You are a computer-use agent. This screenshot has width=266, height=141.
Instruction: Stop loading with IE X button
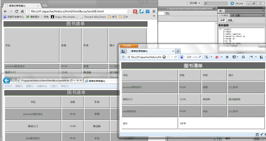81,80
